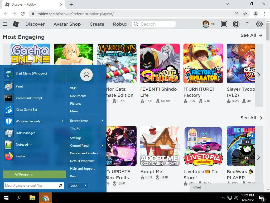Screen dimensions: 270x203
Task: Open All Programs list
Action: (x=35, y=174)
